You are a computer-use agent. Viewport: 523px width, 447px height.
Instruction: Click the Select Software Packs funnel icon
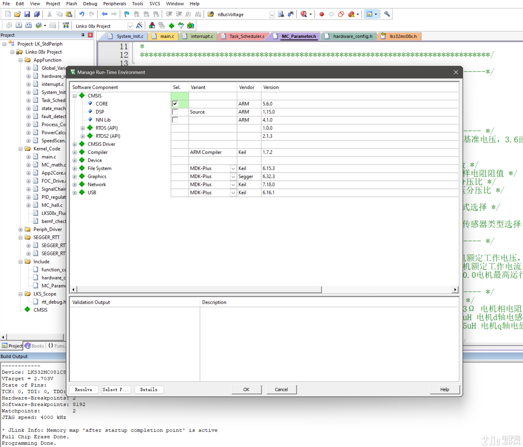[181, 26]
